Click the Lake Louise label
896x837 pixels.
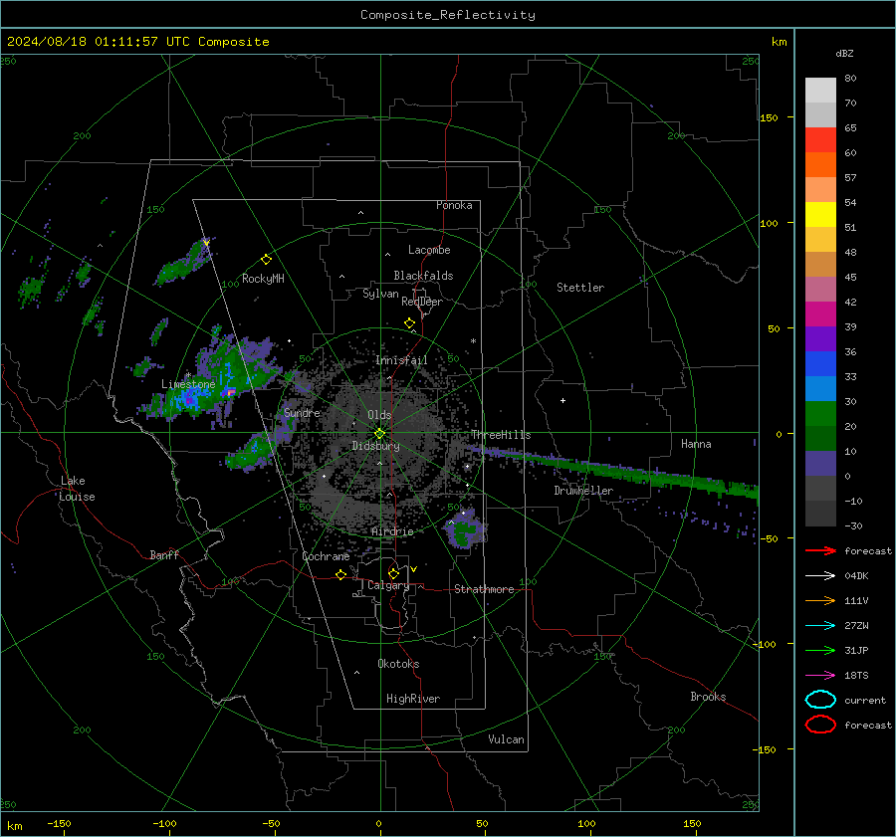pos(77,489)
